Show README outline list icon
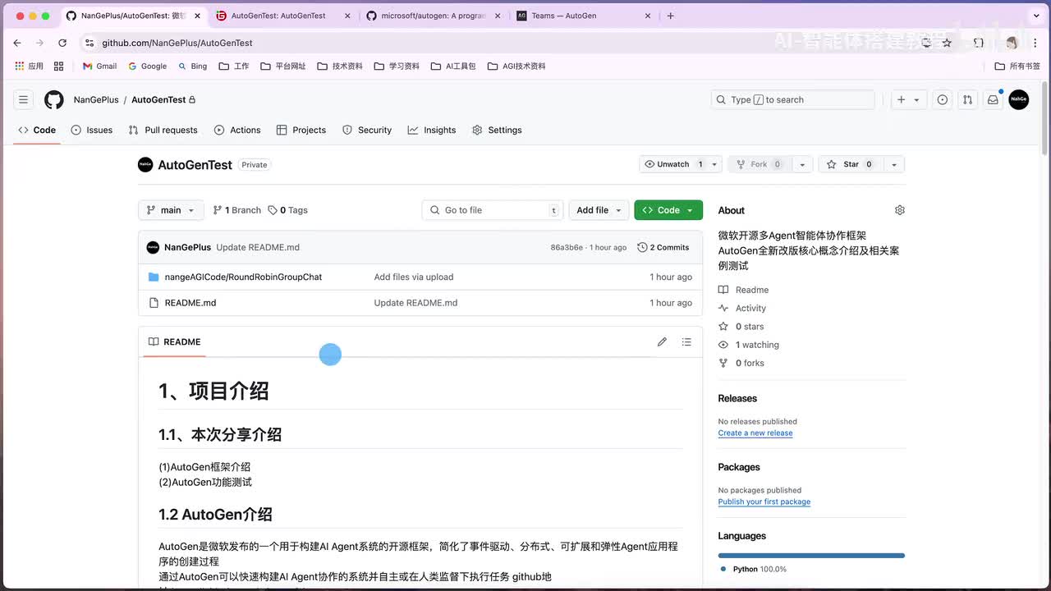The width and height of the screenshot is (1051, 591). click(686, 341)
